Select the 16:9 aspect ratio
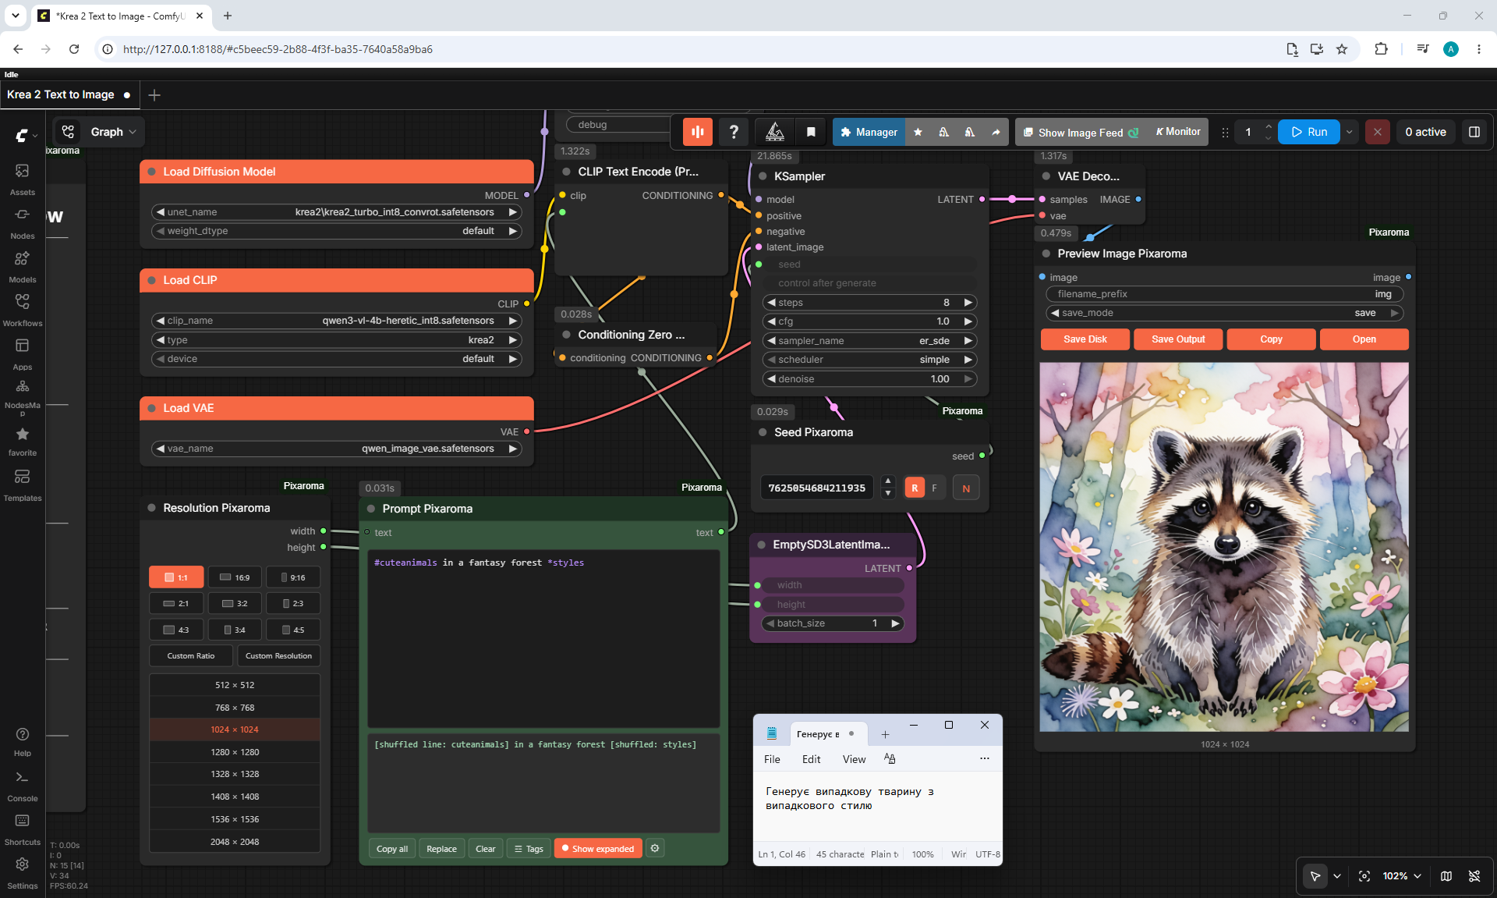 (235, 577)
